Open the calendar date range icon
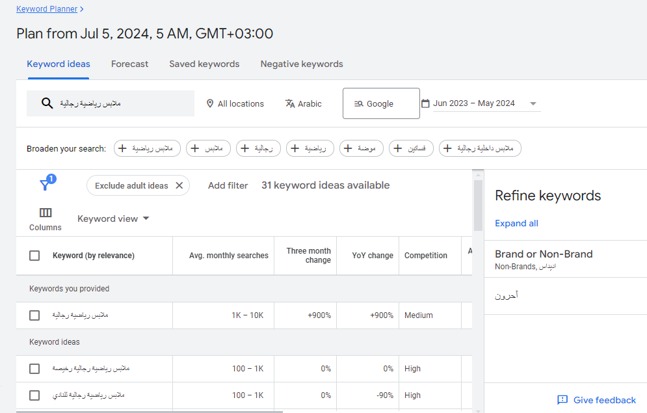This screenshot has height=413, width=647. pos(425,103)
